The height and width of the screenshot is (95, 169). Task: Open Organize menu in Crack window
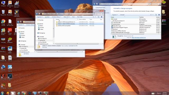[40, 17]
